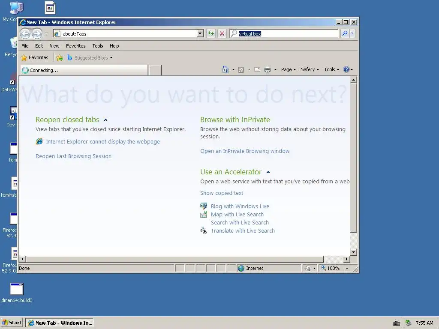439x329 pixels.
Task: Collapse the Reopen closed tabs section arrow
Action: click(x=105, y=120)
